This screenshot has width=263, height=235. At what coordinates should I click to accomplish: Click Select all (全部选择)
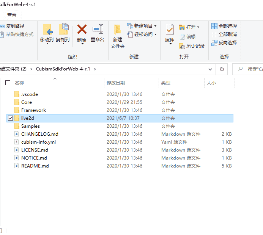(x=224, y=26)
